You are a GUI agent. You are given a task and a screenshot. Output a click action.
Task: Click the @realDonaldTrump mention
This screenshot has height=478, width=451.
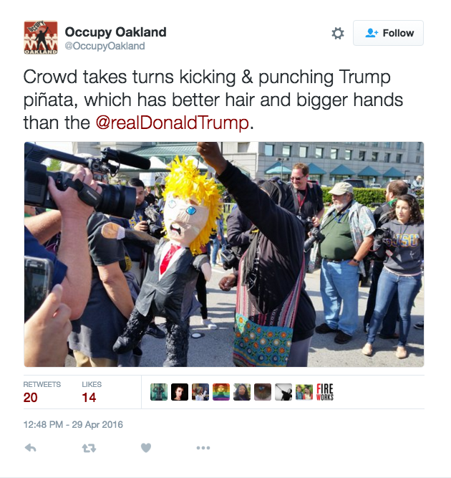[172, 123]
